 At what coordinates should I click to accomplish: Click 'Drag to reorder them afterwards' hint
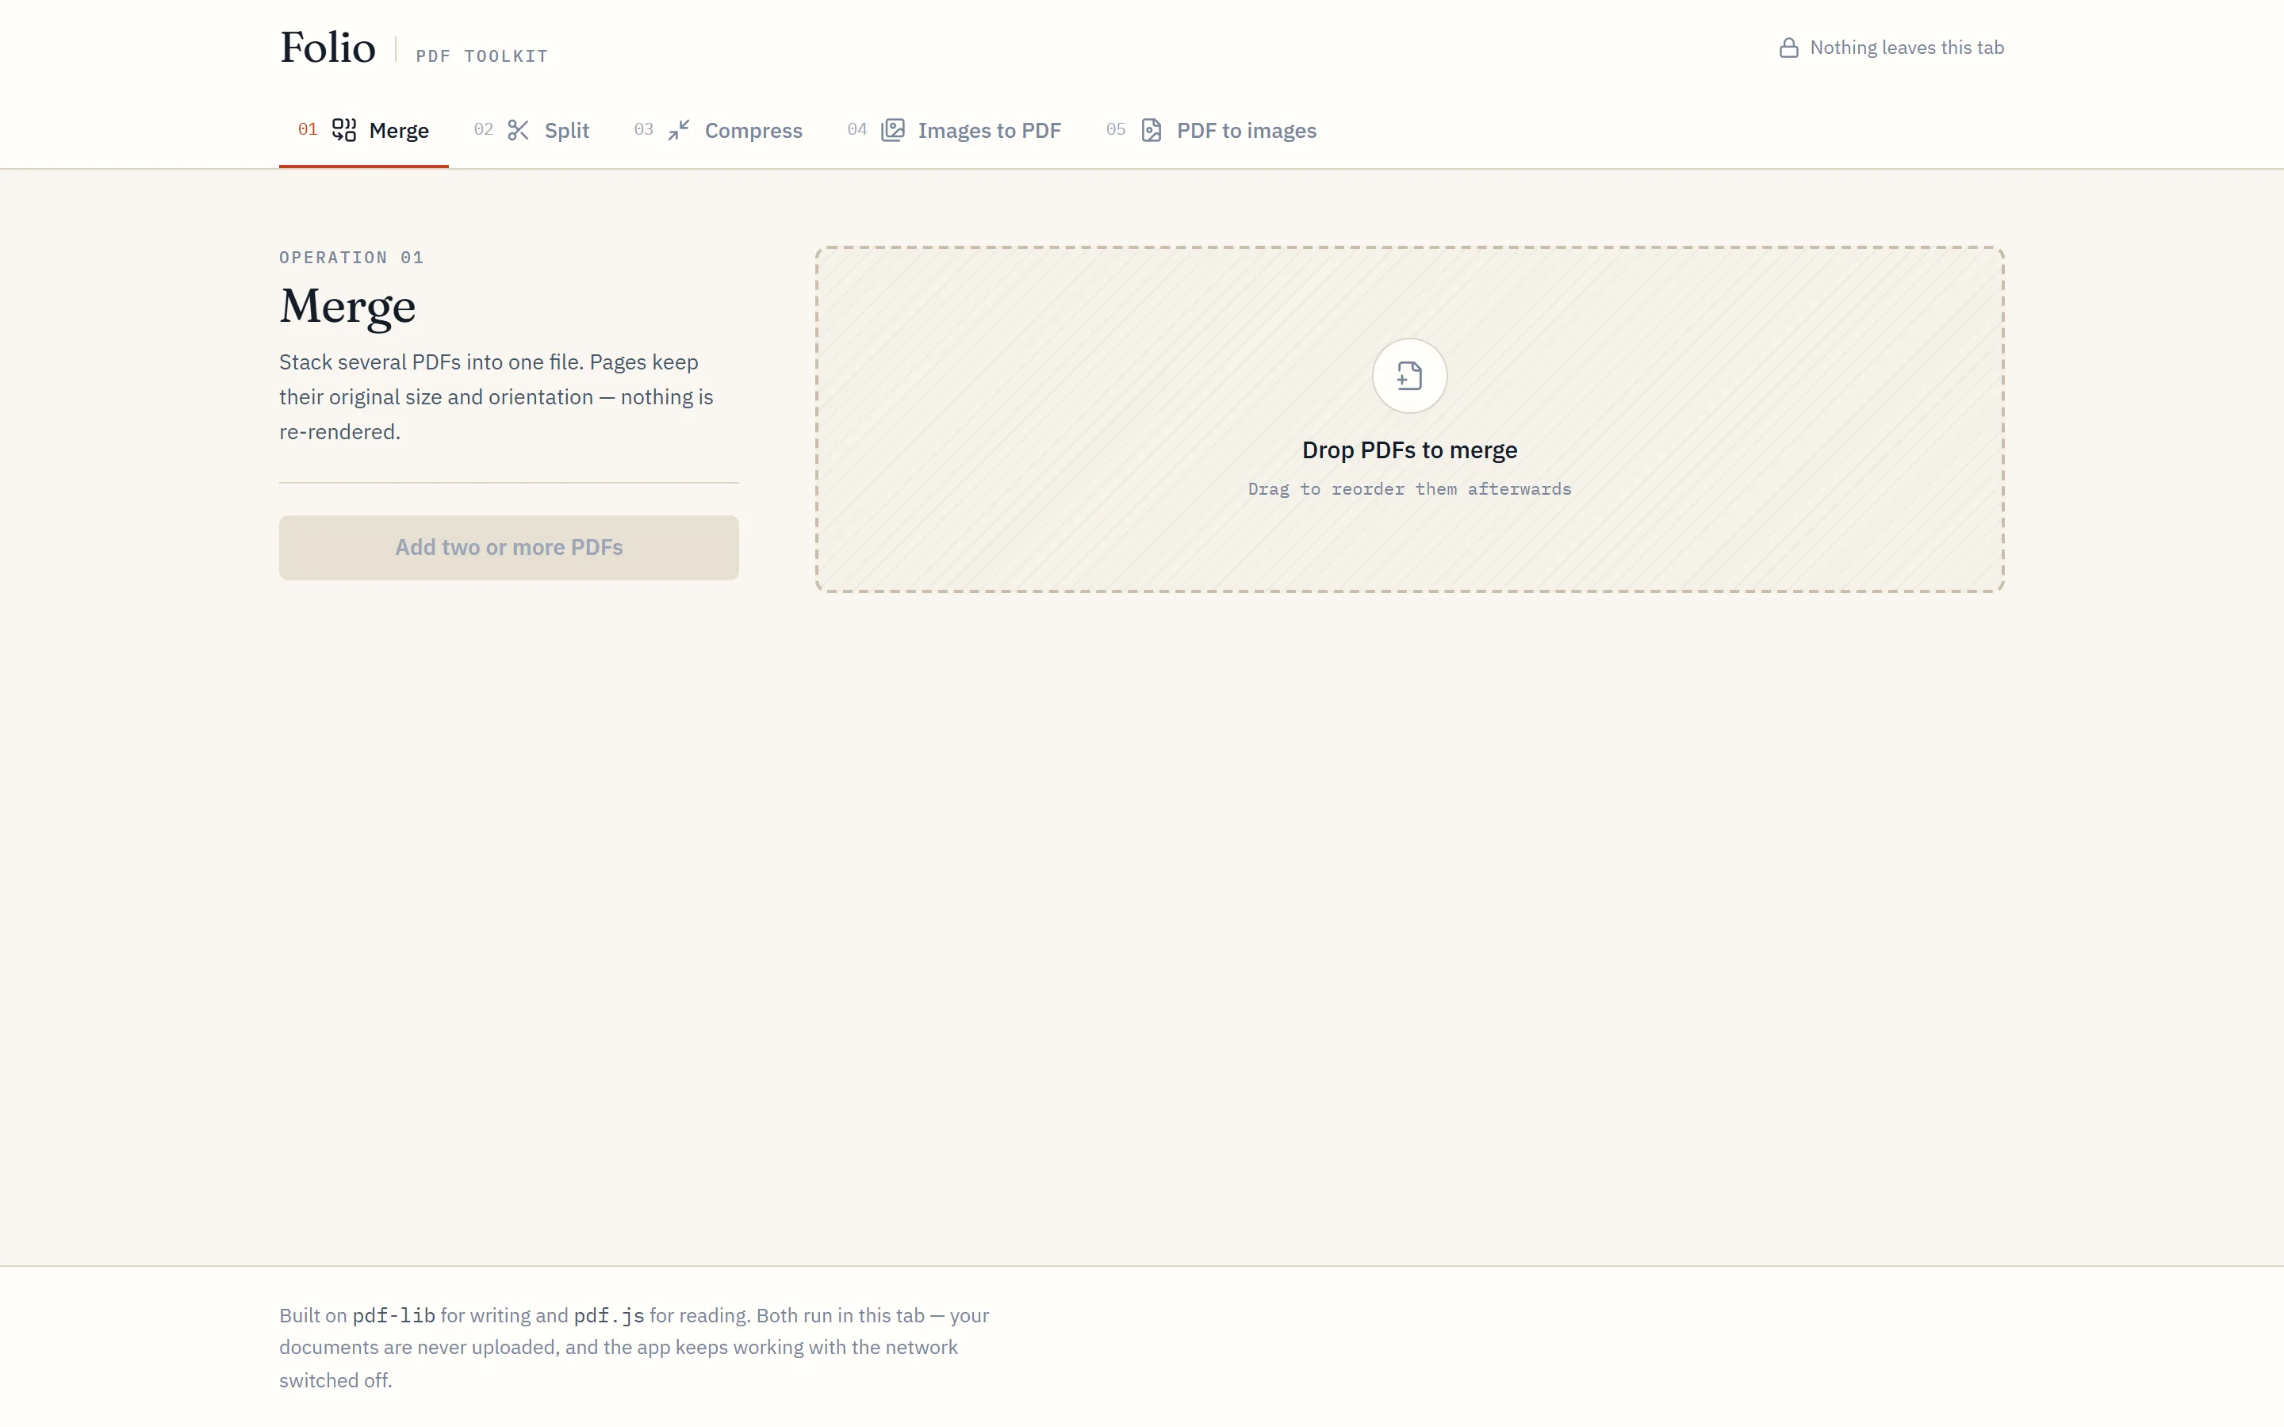(x=1409, y=489)
